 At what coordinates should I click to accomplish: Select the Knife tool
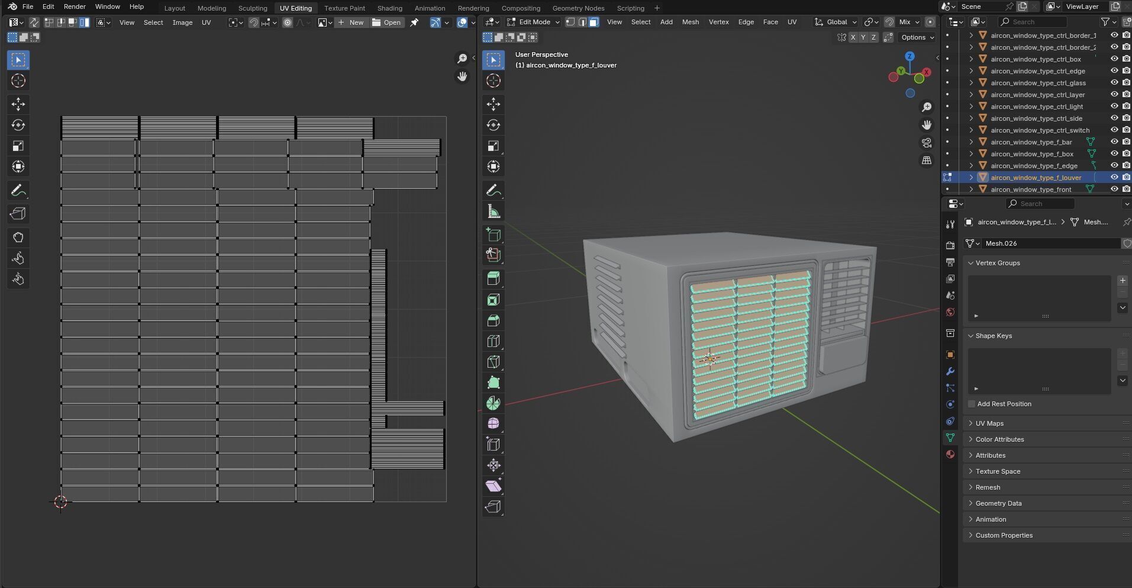click(494, 362)
